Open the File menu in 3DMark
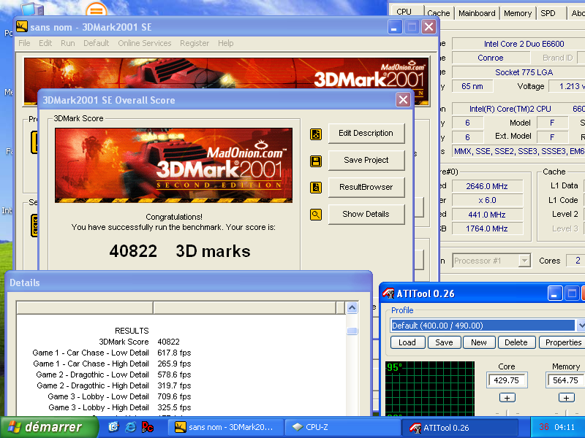Viewport: 585px width, 438px height. (x=24, y=43)
